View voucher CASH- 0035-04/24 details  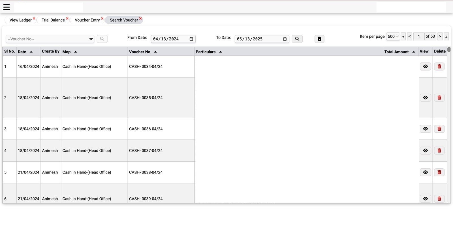(x=425, y=98)
